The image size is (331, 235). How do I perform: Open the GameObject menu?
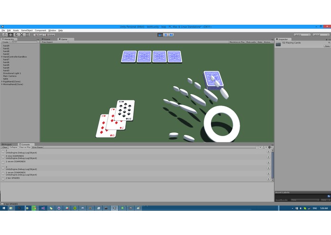(27, 30)
